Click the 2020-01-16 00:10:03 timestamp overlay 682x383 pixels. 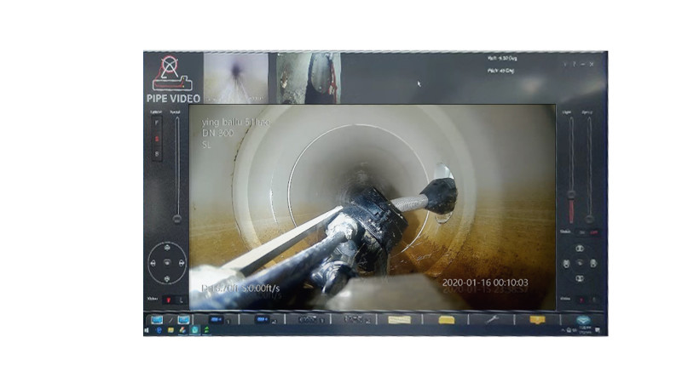pos(485,283)
